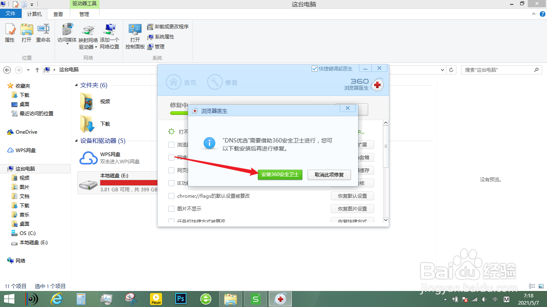Tick the 浏览器 row checkbox
Image resolution: width=547 pixels, height=307 pixels.
tap(171, 145)
